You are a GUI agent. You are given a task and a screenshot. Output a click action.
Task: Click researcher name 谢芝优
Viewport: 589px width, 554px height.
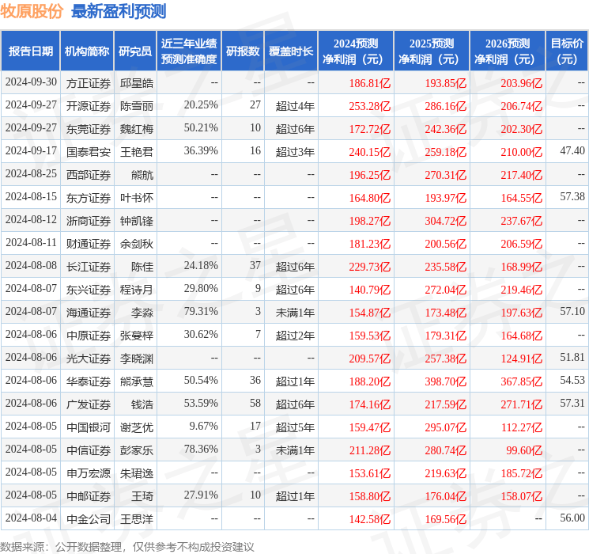pyautogui.click(x=136, y=427)
